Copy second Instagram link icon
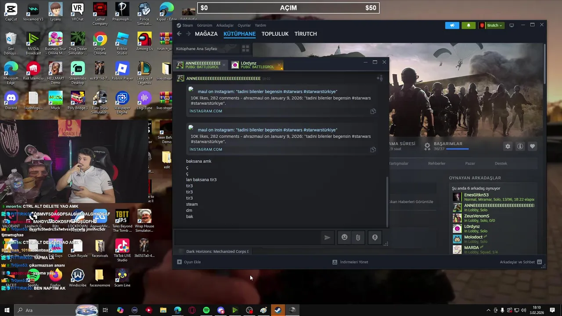 [373, 149]
